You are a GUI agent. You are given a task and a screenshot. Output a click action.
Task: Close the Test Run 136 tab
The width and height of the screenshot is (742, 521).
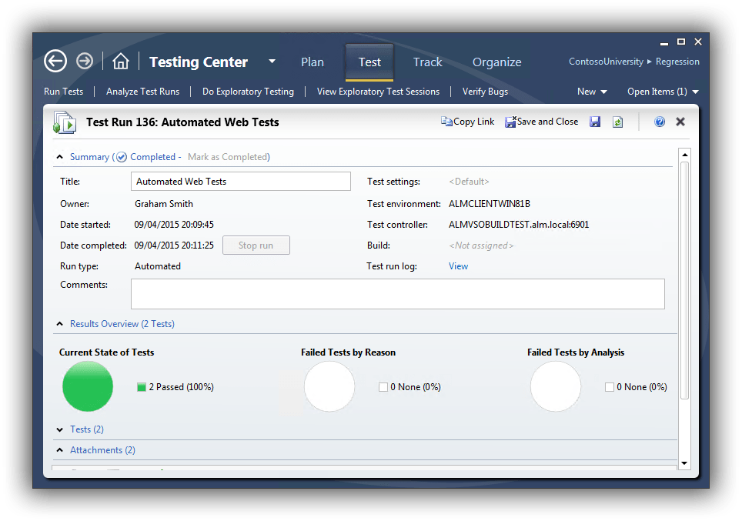[x=680, y=122]
